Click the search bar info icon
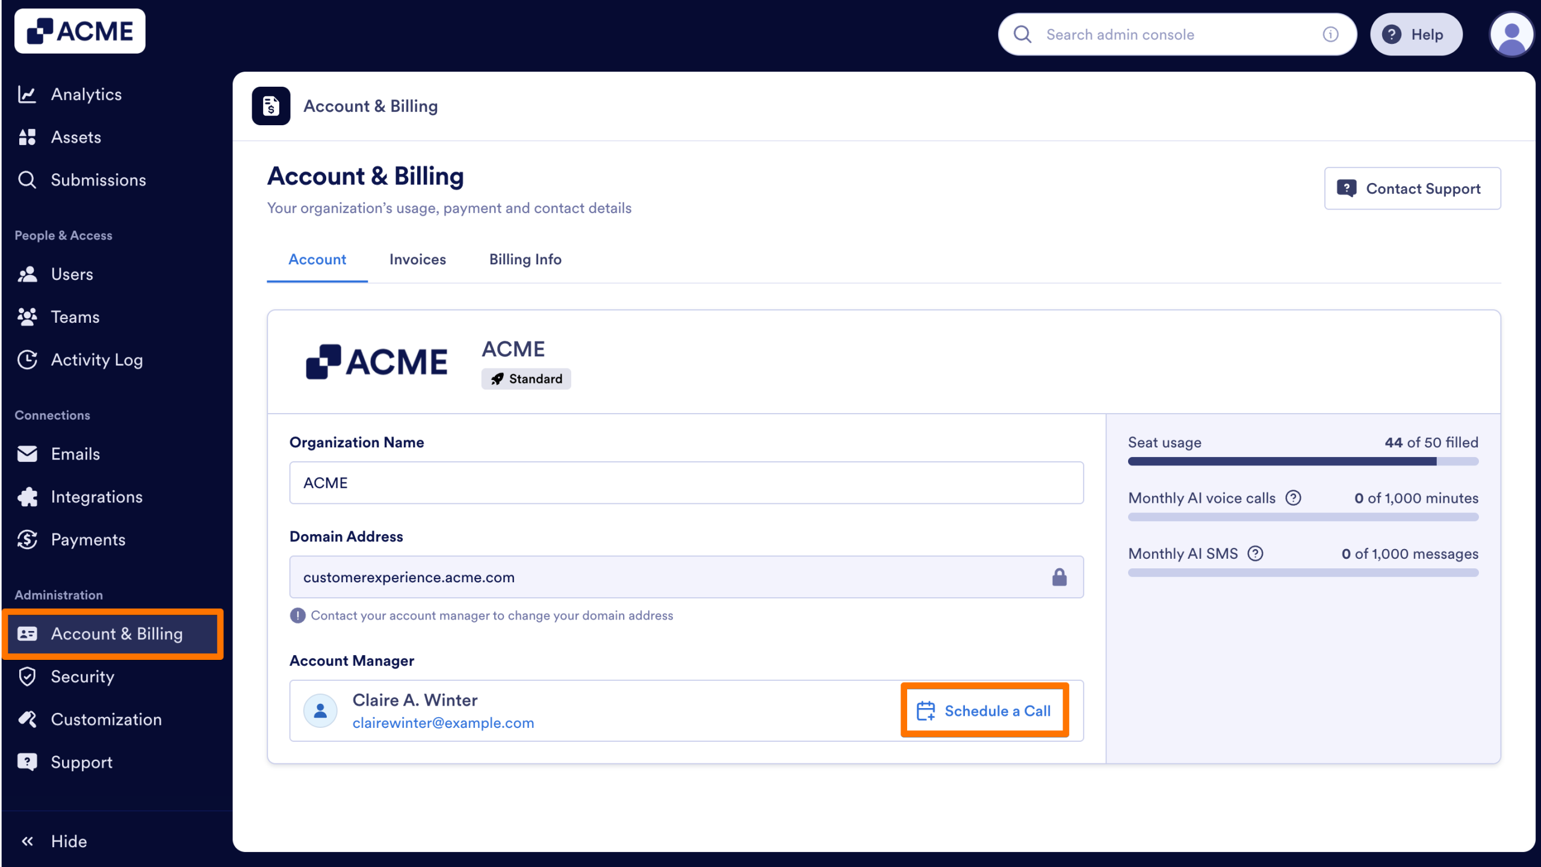 1330,34
